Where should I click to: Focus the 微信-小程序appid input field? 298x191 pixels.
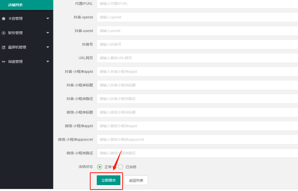click(197, 126)
